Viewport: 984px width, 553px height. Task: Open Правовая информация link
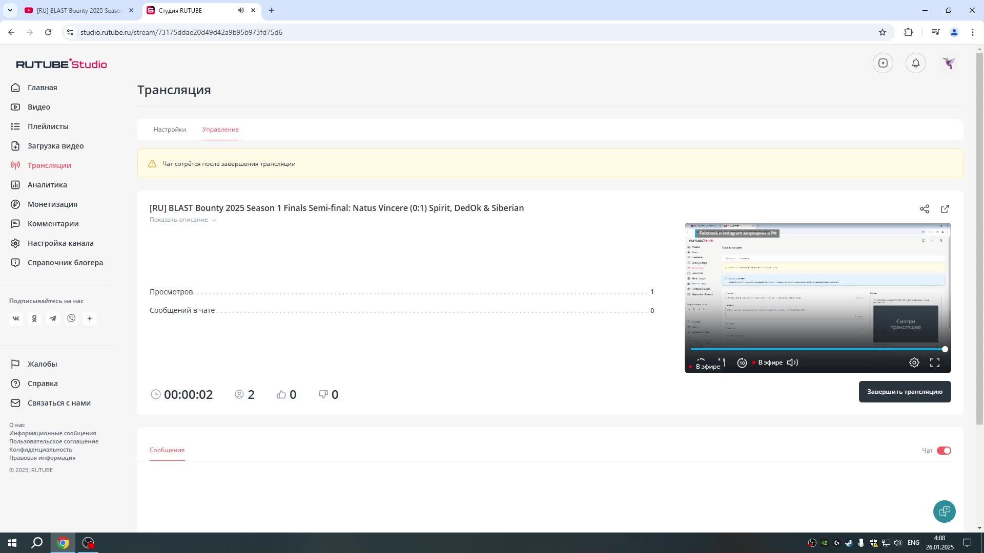pos(42,458)
